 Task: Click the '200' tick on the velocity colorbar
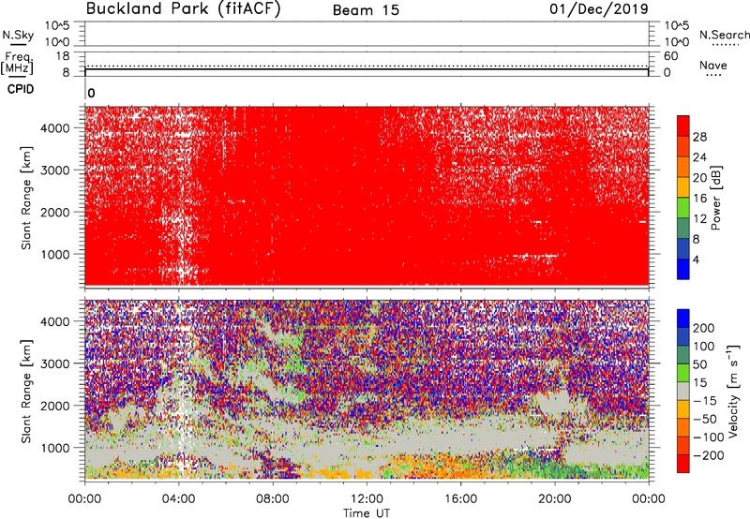coord(704,328)
